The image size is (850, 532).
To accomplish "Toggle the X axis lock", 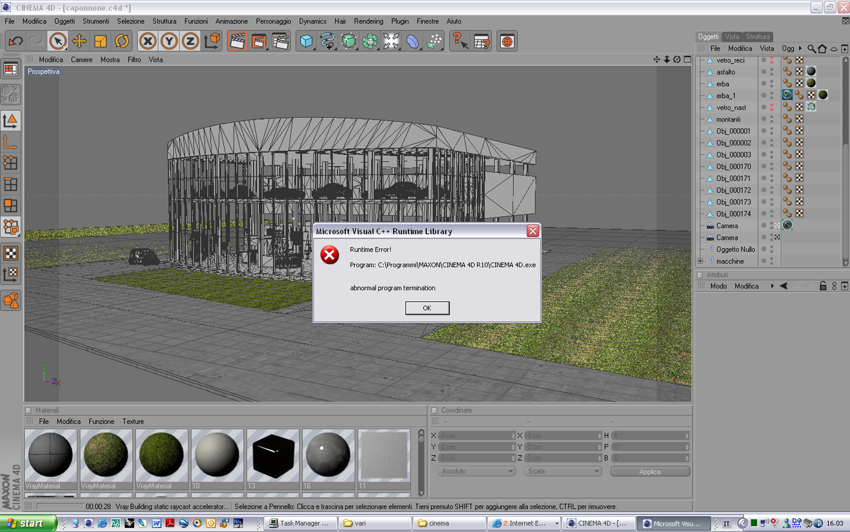I will pyautogui.click(x=148, y=41).
